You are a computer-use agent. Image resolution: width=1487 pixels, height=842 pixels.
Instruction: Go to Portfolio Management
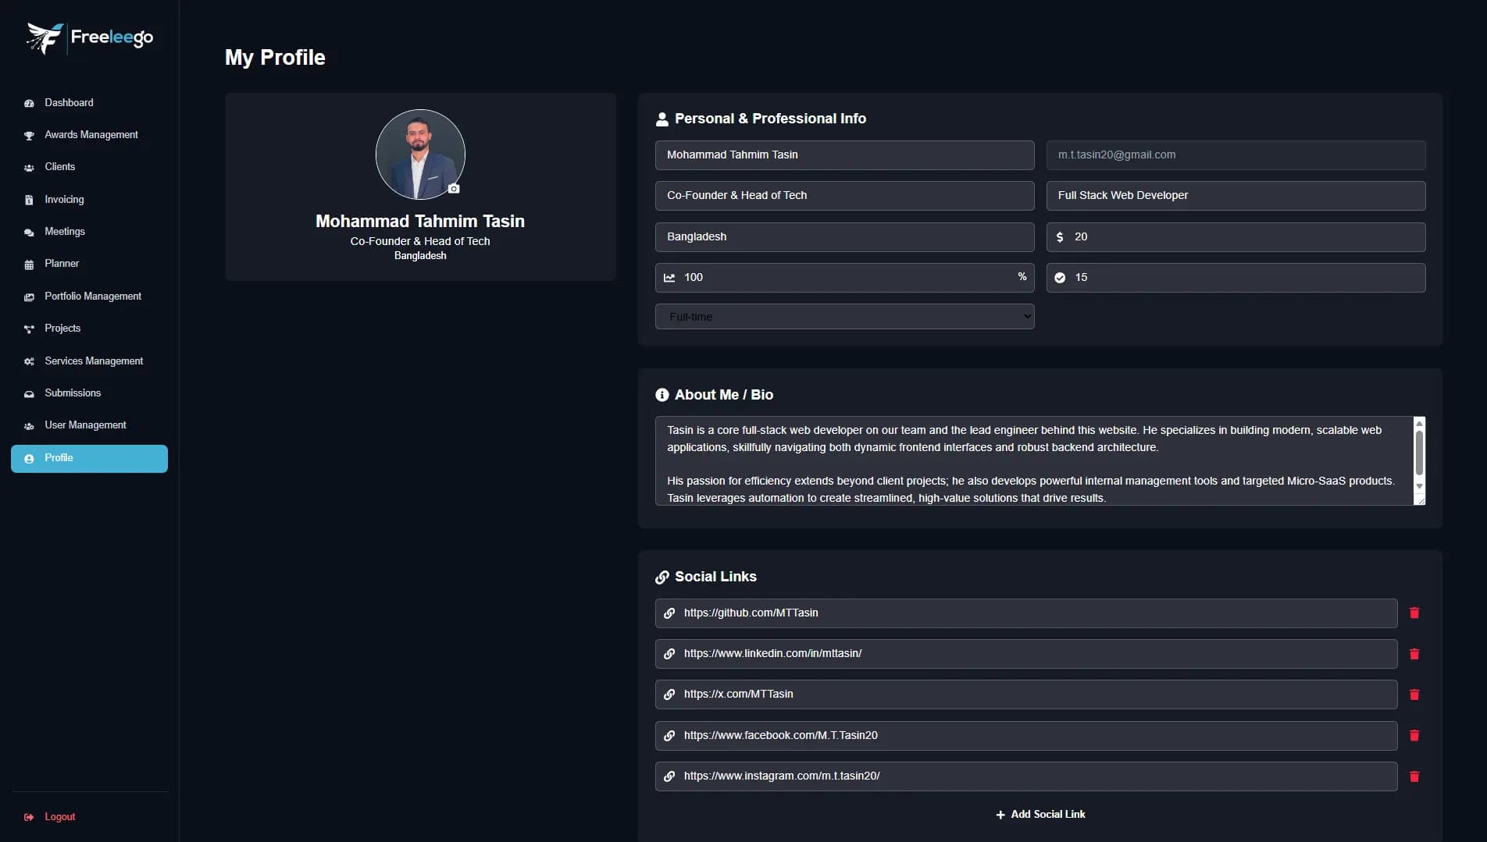(89, 297)
